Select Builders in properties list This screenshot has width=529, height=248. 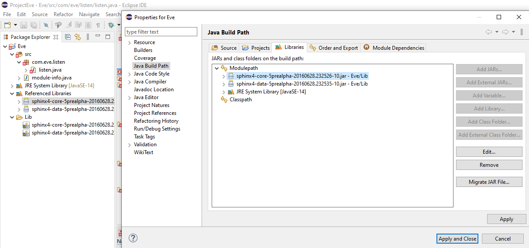[x=143, y=50]
